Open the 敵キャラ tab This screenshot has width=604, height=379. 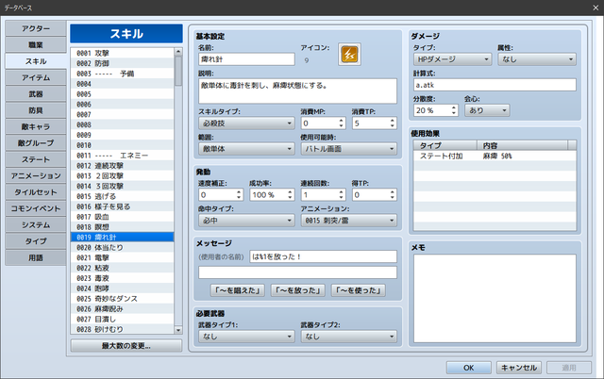36,126
